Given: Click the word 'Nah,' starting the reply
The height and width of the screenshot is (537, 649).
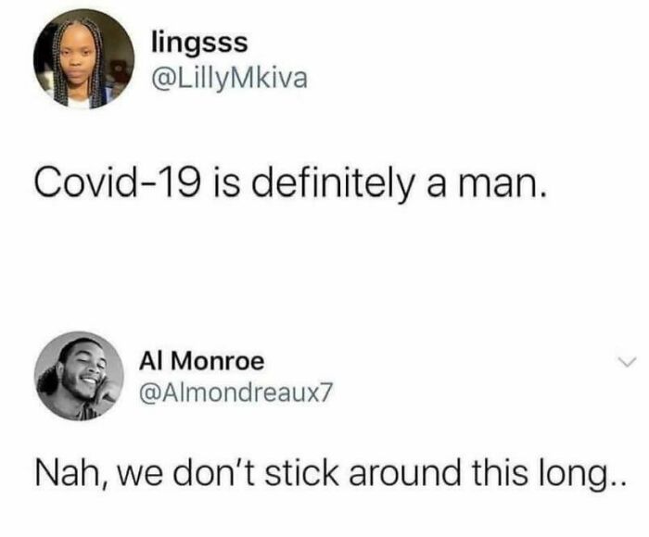Looking at the screenshot, I should coord(73,474).
